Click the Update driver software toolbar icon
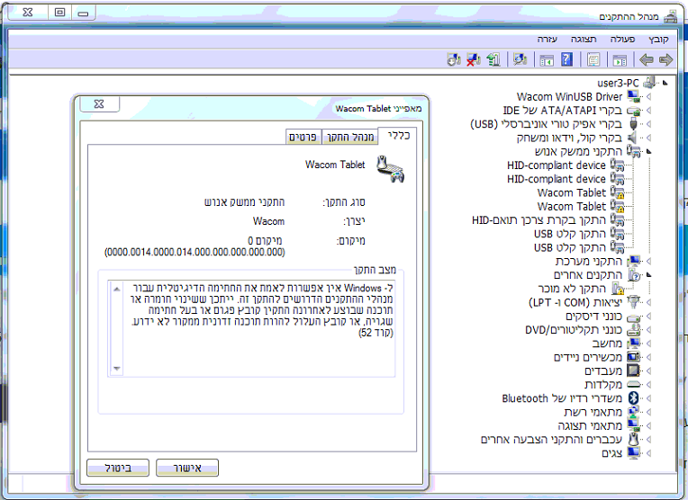The image size is (688, 500). pyautogui.click(x=493, y=59)
